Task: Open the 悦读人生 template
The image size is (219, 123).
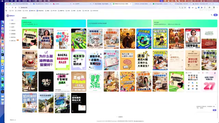Action: coord(30,60)
